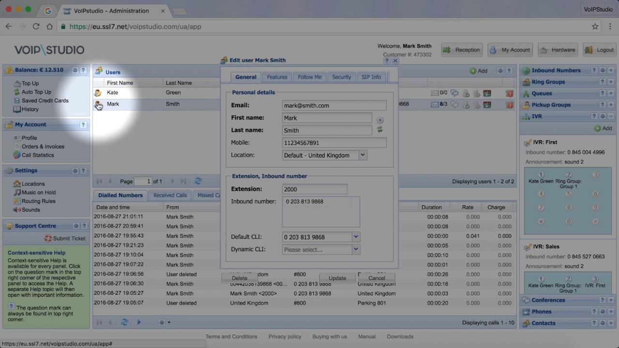The height and width of the screenshot is (348, 619).
Task: Click the Extension field
Action: point(315,189)
